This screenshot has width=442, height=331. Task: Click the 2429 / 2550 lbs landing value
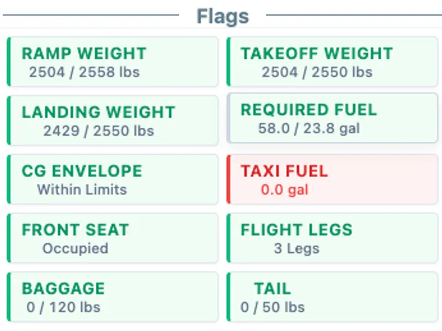coord(98,131)
